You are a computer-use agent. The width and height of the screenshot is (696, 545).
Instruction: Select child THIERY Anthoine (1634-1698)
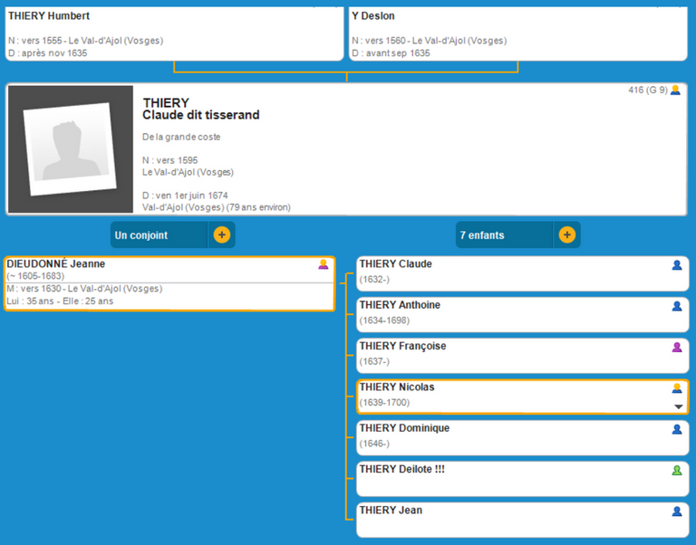pyautogui.click(x=400, y=306)
